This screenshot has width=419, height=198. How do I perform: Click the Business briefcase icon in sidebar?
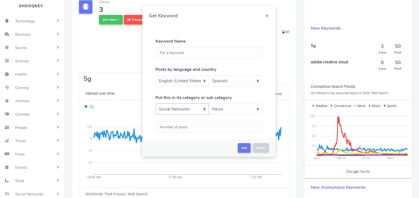7,34
